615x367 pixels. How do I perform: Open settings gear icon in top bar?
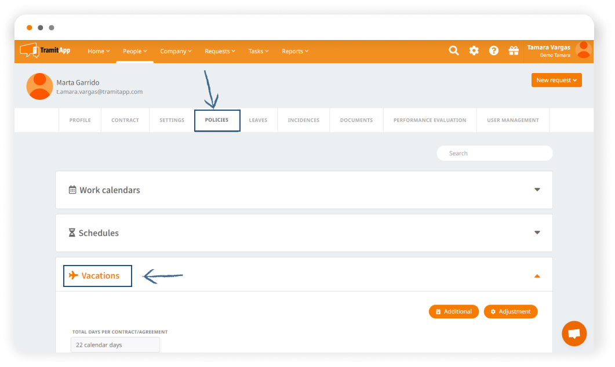474,51
